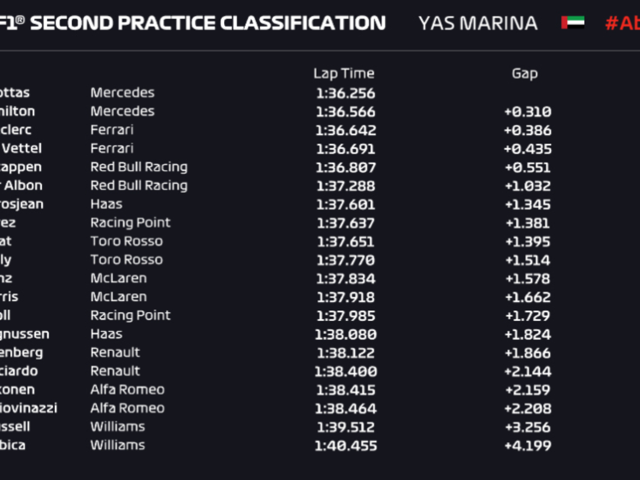The image size is (640, 480).
Task: Select the Racing Point entry with 1:37.637
Action: pos(130,222)
